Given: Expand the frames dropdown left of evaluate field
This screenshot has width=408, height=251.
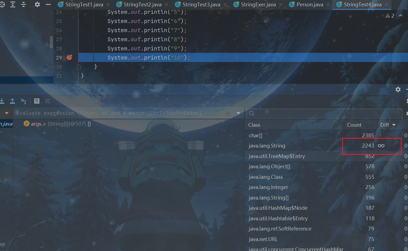Looking at the screenshot, I should click(x=7, y=113).
